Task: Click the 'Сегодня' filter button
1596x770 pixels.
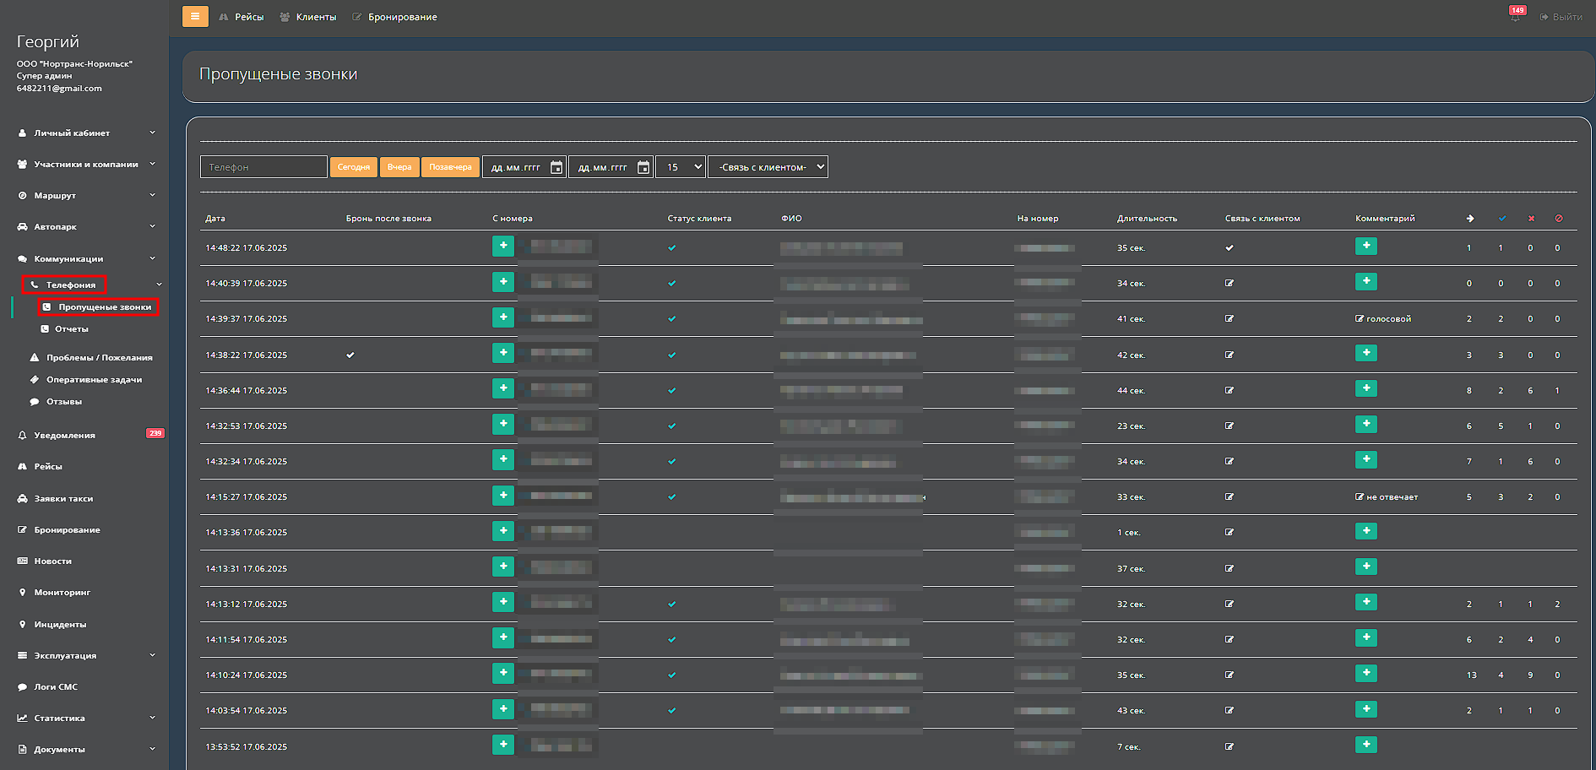Action: [x=354, y=167]
